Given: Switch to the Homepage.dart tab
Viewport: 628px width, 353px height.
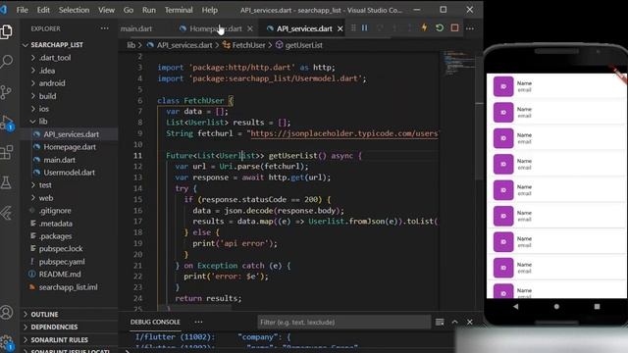Looking at the screenshot, I should click(x=216, y=28).
